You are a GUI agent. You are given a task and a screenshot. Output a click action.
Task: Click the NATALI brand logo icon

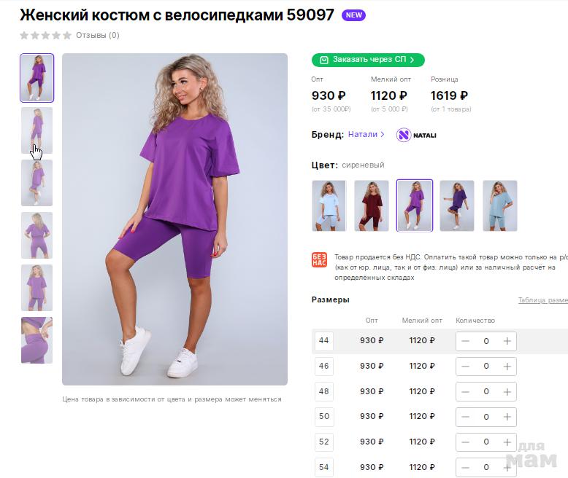416,135
